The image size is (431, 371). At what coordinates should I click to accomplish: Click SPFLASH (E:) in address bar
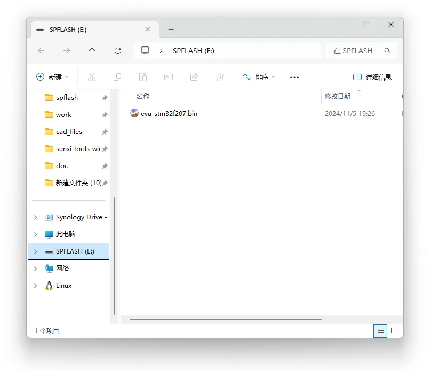[x=194, y=51]
